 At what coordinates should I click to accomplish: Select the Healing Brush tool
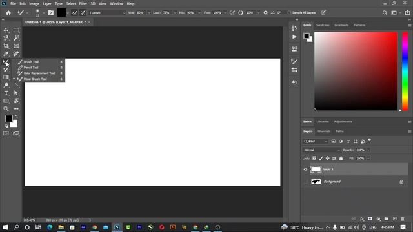click(16, 54)
